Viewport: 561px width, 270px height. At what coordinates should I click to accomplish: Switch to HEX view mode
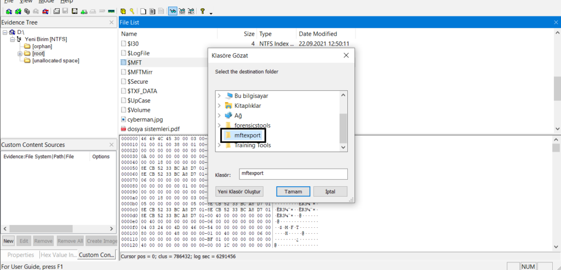coord(191,11)
